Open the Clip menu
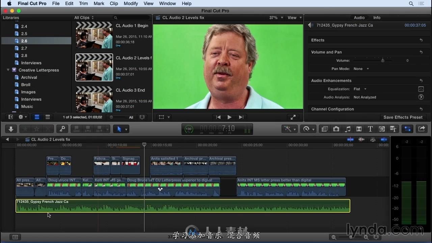Screen dimensions: 432x243 [x=114, y=3]
